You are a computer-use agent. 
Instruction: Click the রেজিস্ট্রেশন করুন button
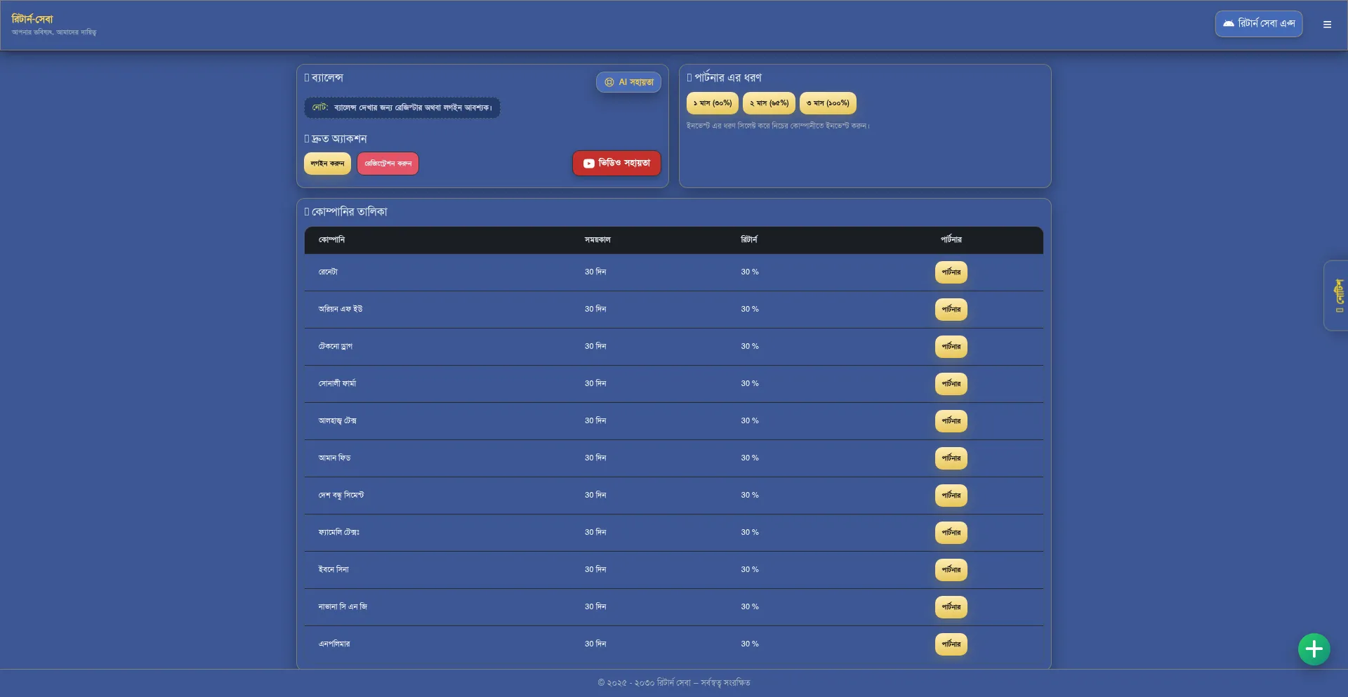(388, 164)
